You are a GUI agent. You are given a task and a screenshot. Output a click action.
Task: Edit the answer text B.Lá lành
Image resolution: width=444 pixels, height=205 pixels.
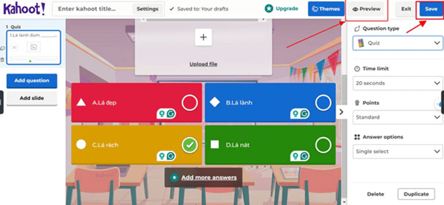(239, 102)
